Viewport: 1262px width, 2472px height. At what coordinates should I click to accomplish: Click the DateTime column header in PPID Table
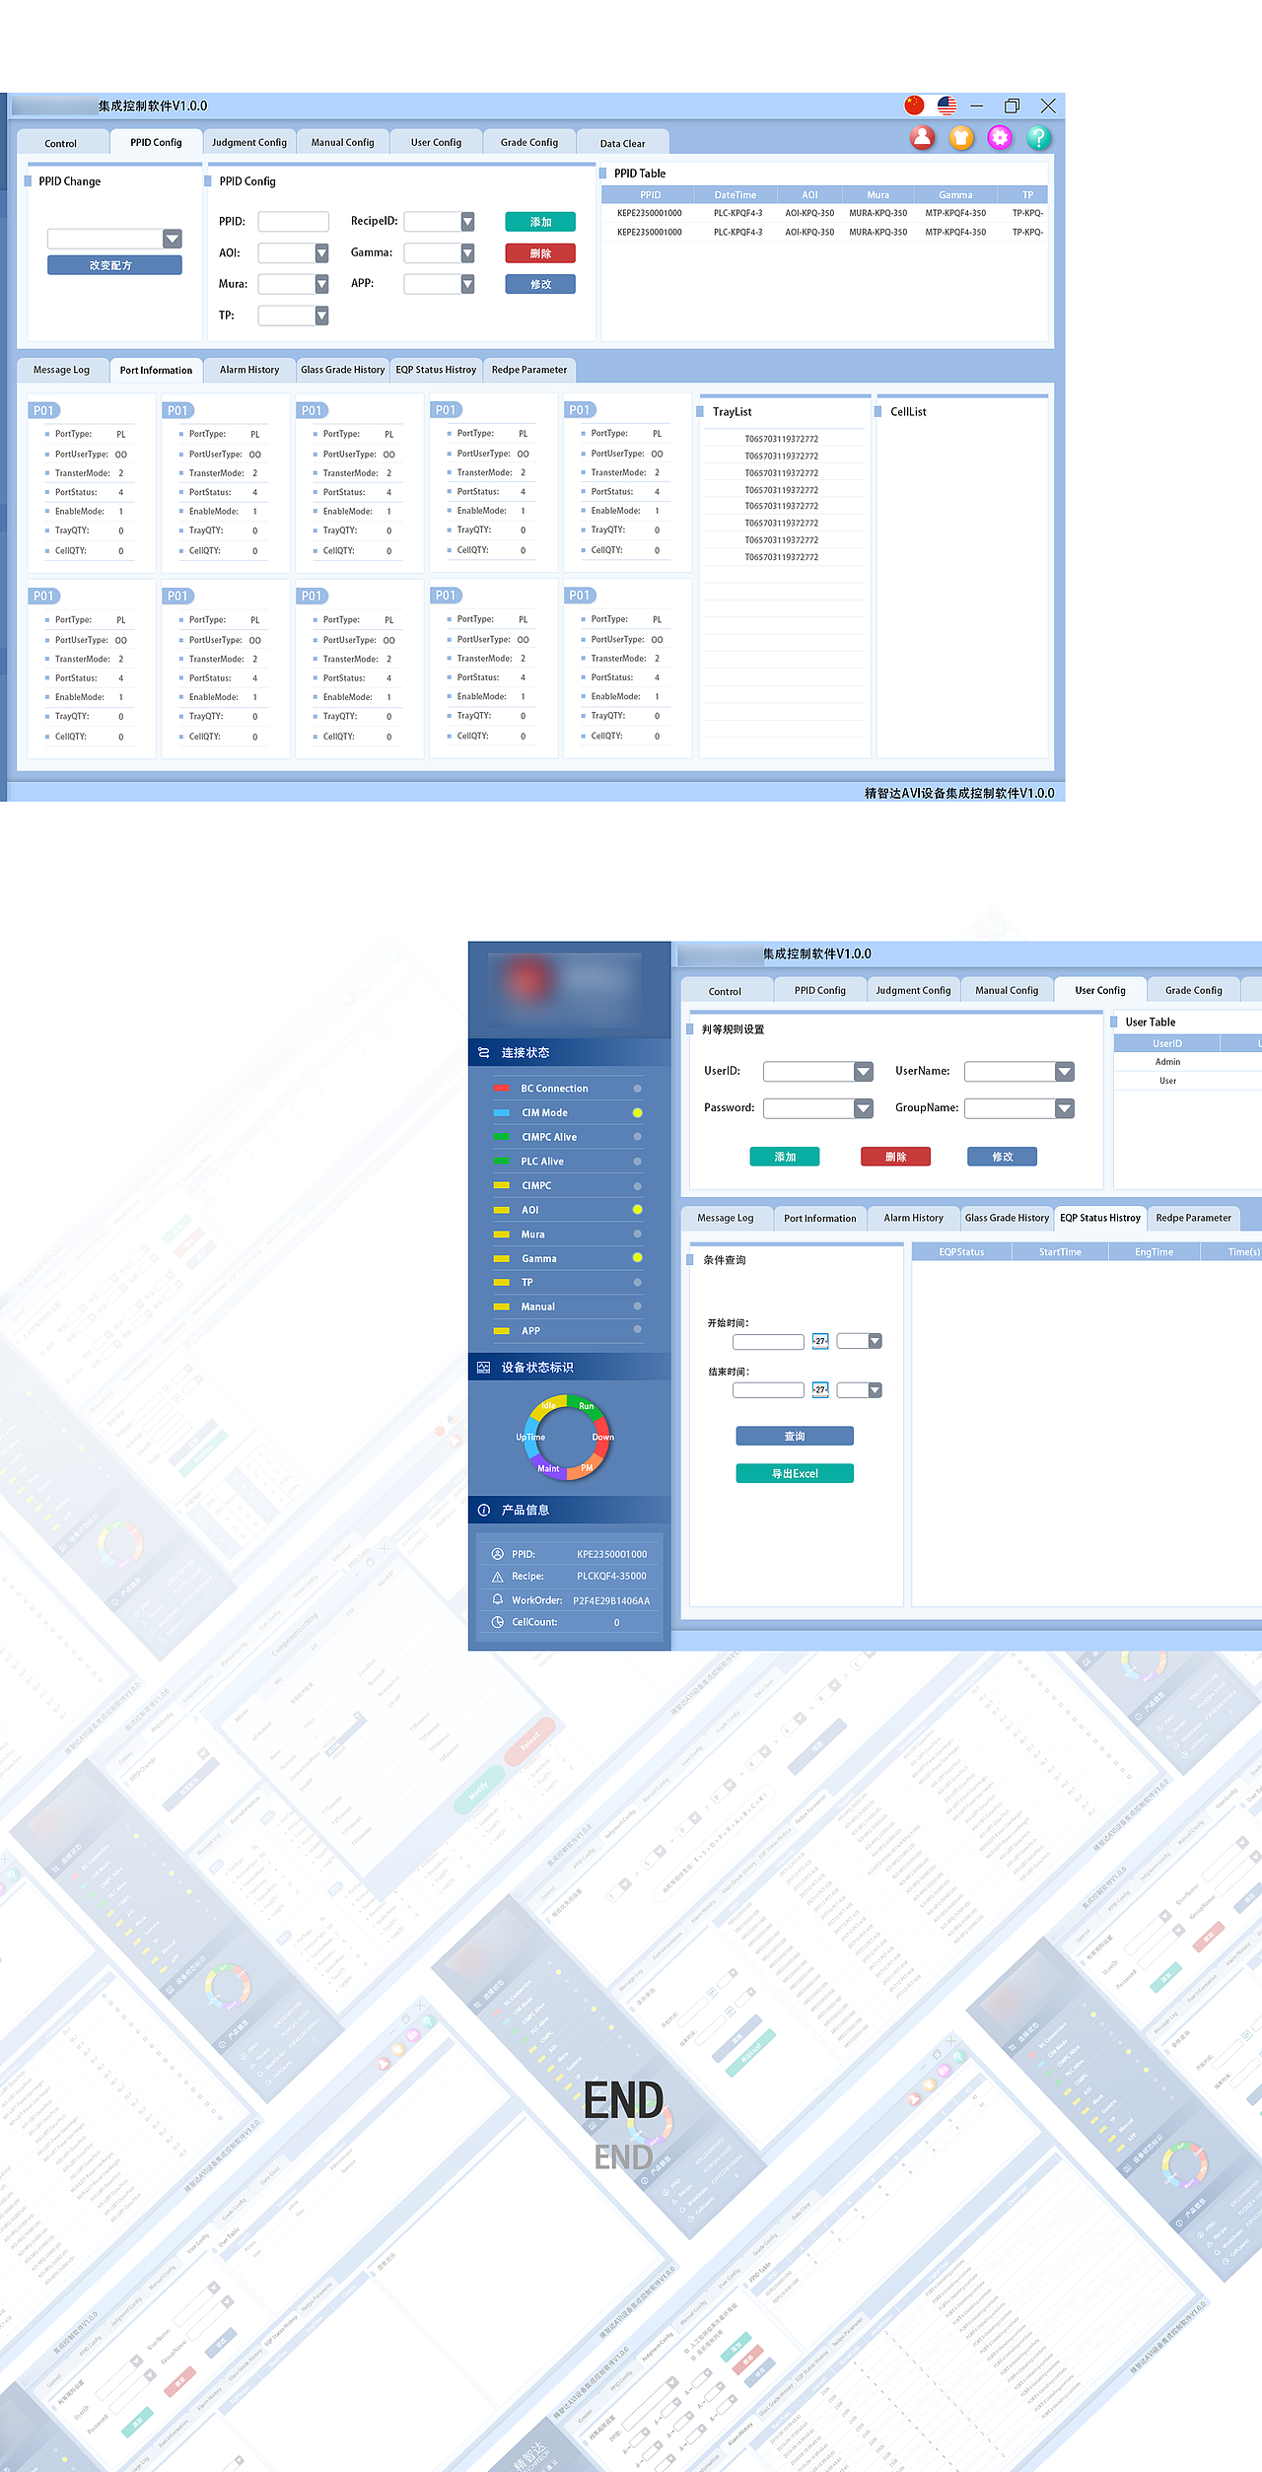pos(736,195)
